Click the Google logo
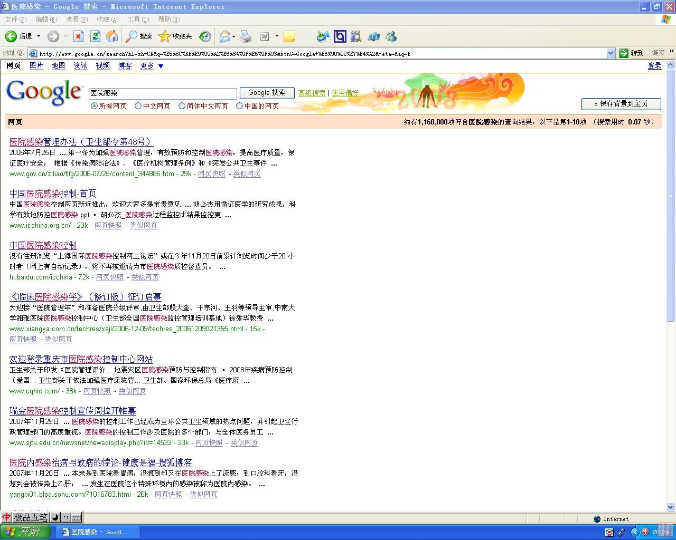Image resolution: width=676 pixels, height=540 pixels. point(44,93)
